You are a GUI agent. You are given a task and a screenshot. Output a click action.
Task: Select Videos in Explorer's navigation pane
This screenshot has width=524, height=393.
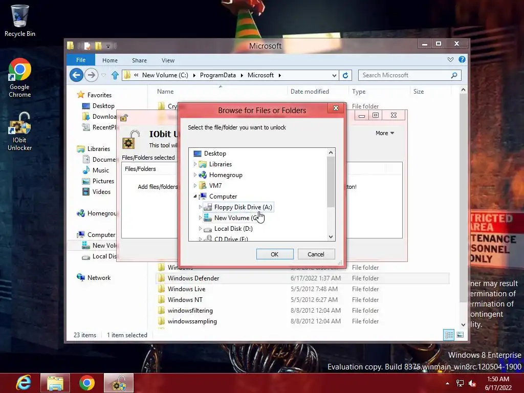point(102,191)
